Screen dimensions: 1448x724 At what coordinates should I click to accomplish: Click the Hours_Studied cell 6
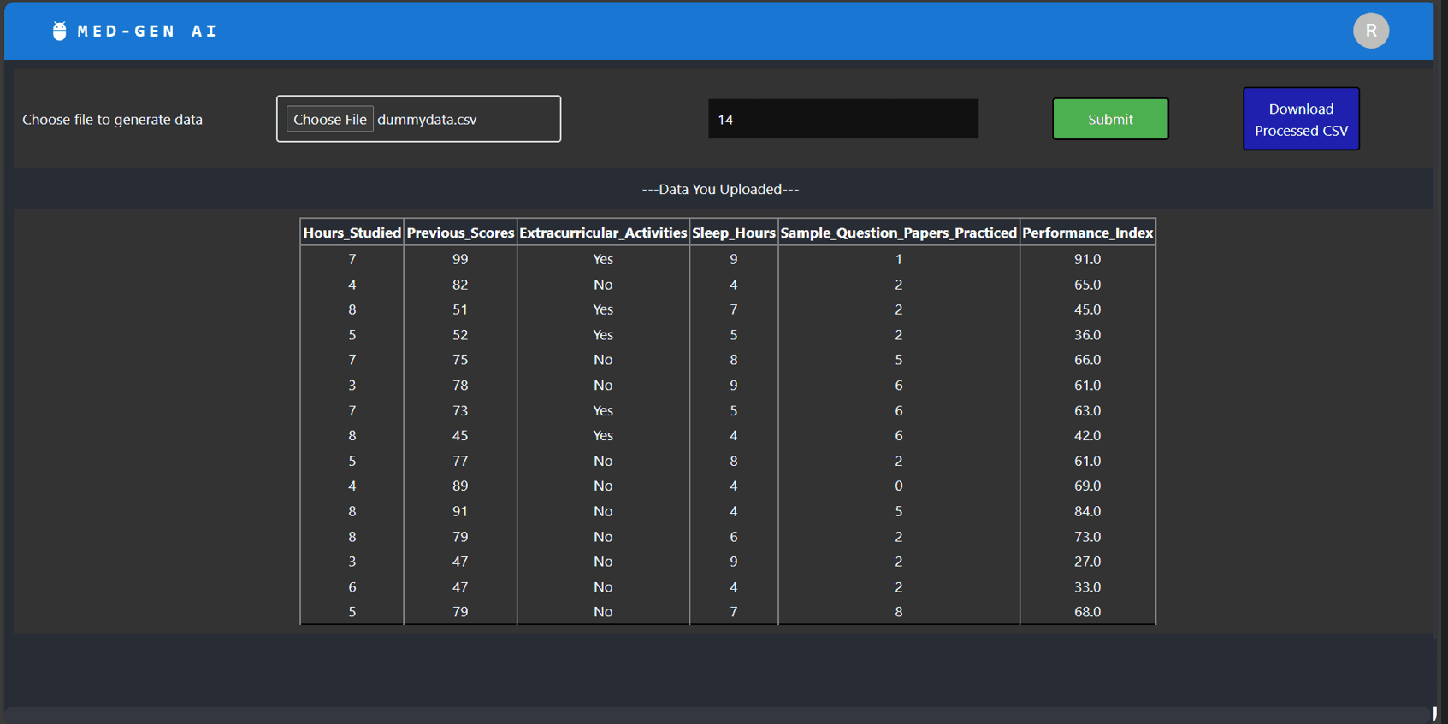[x=352, y=587]
